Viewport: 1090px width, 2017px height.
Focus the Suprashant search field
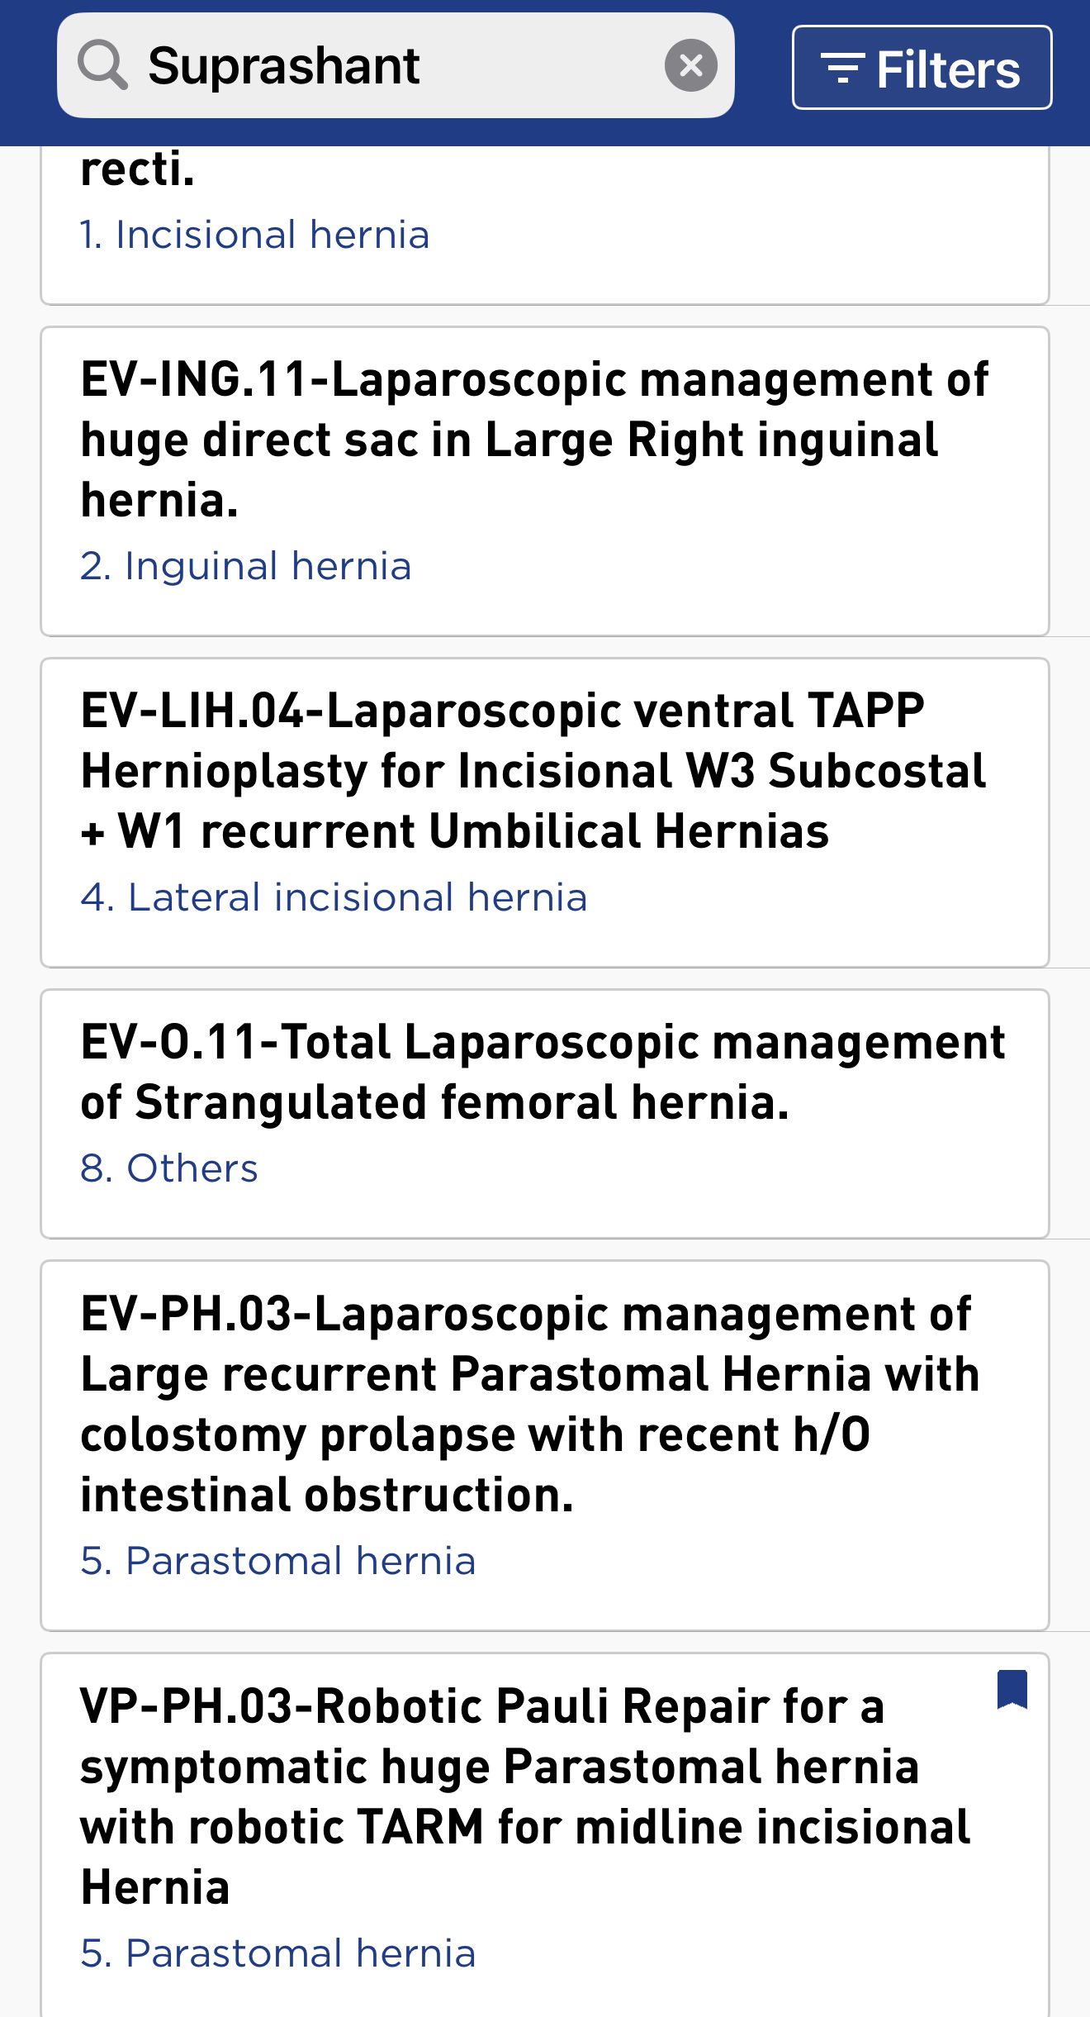tap(396, 65)
